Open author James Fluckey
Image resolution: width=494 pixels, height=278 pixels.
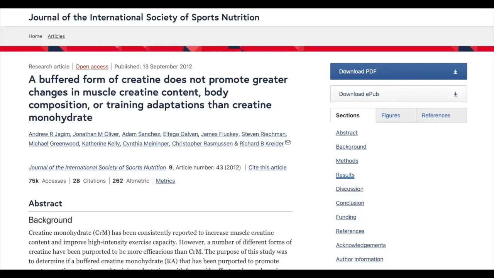pyautogui.click(x=220, y=134)
